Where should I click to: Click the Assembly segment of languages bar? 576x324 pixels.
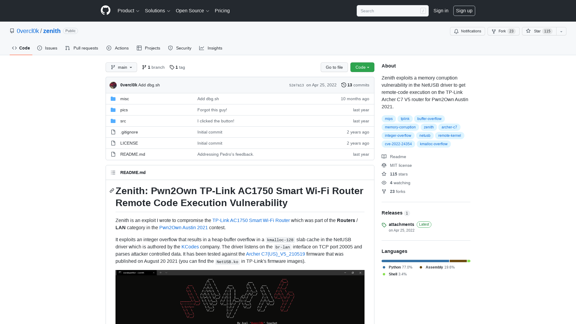click(458, 261)
